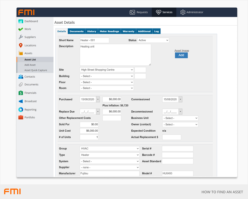Open Financials via the dollar icon
This screenshot has width=248, height=199.
[21, 93]
